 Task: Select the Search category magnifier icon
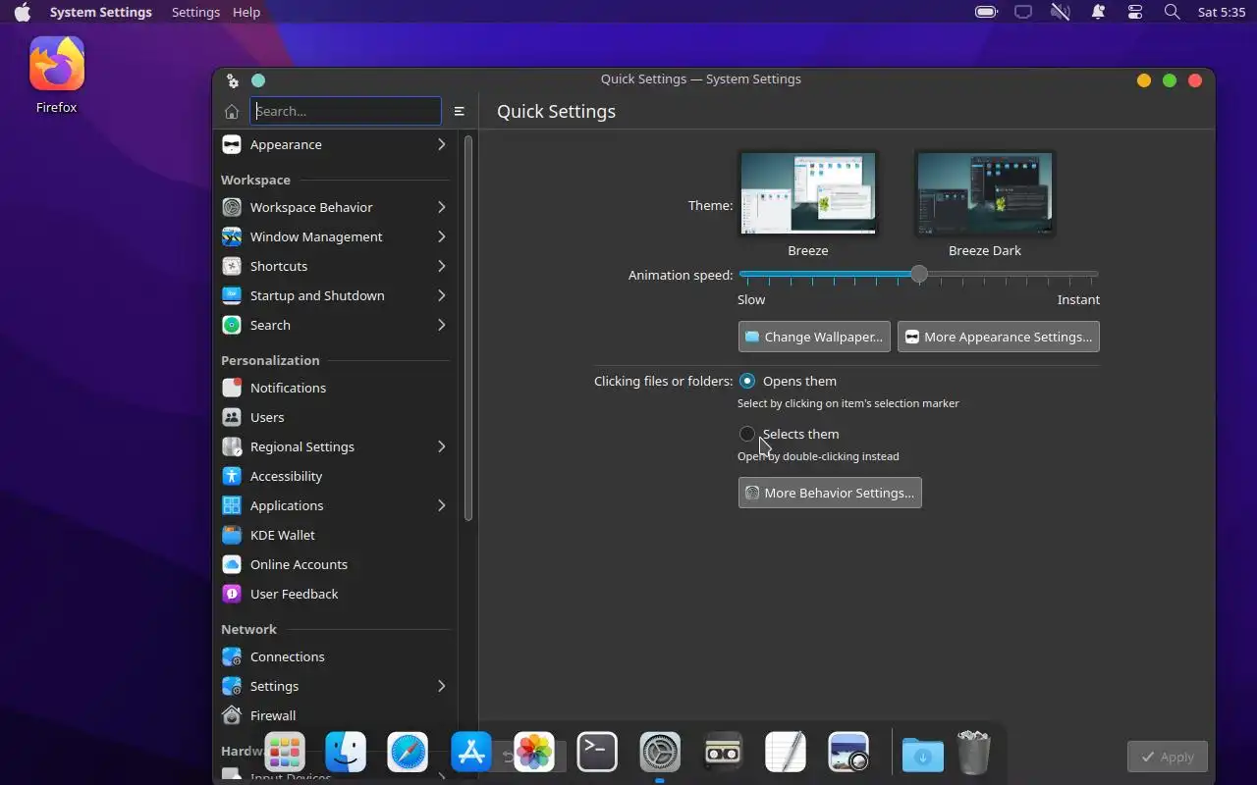232,325
